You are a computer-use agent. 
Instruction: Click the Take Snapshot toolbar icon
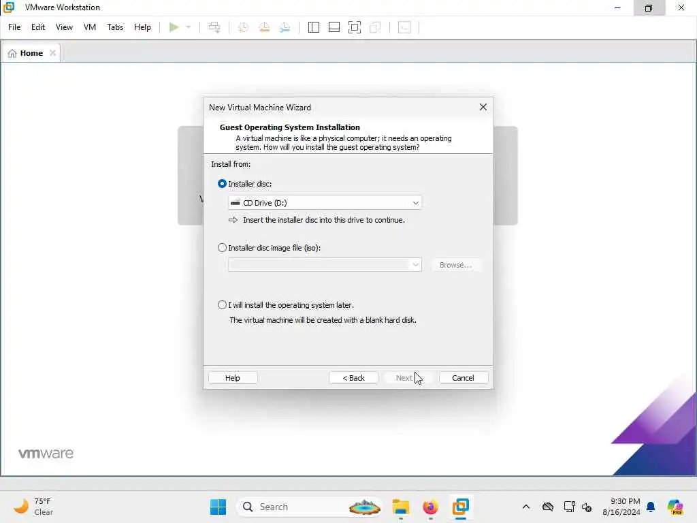[x=243, y=27]
